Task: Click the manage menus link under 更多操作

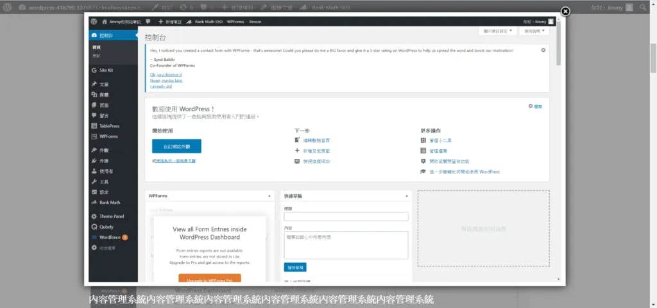Action: click(438, 151)
